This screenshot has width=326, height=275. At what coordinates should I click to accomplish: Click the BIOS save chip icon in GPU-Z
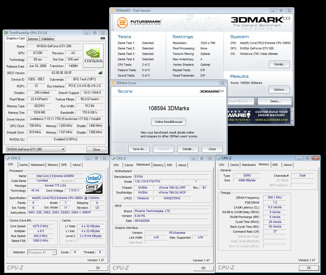point(100,73)
